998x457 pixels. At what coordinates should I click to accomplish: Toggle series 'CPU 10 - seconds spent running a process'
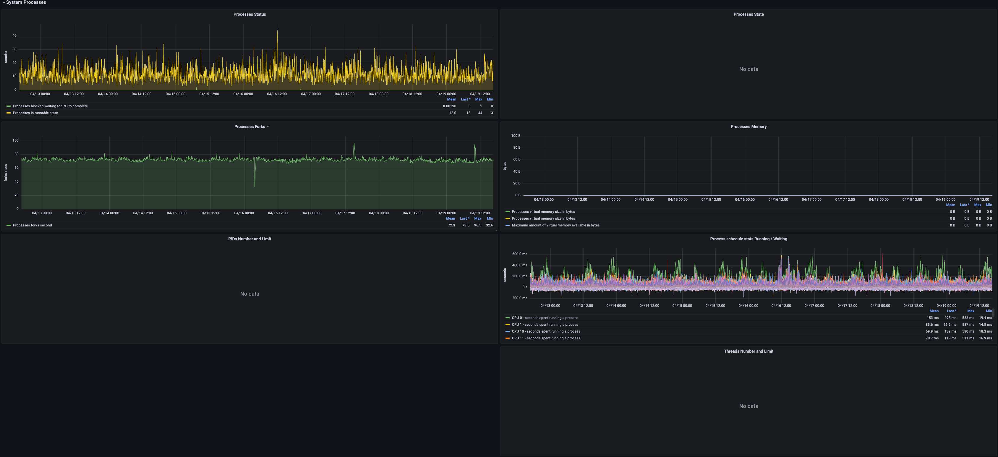[546, 332]
